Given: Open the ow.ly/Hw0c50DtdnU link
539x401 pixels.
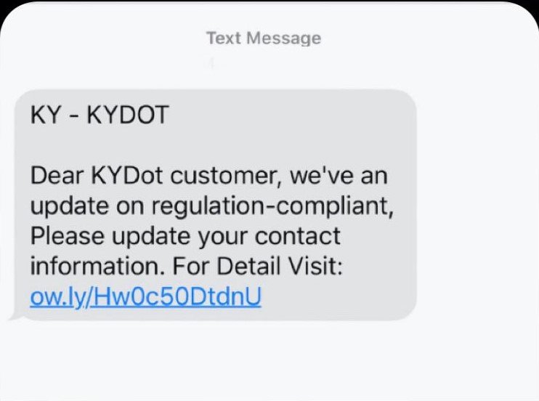Looking at the screenshot, I should 146,297.
